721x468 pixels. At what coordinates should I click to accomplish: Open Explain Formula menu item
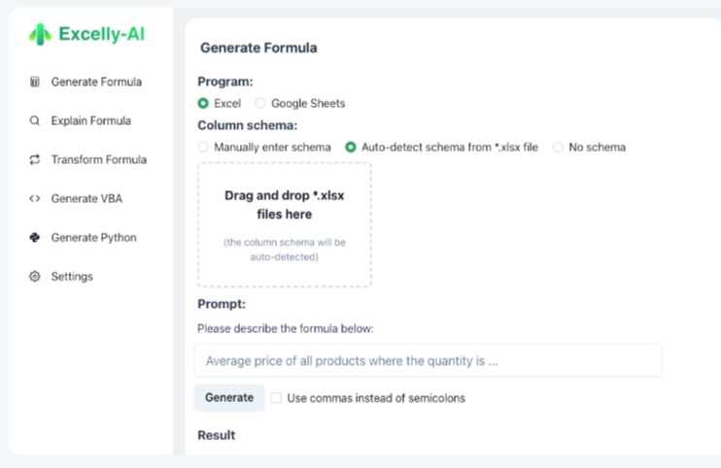[90, 121]
